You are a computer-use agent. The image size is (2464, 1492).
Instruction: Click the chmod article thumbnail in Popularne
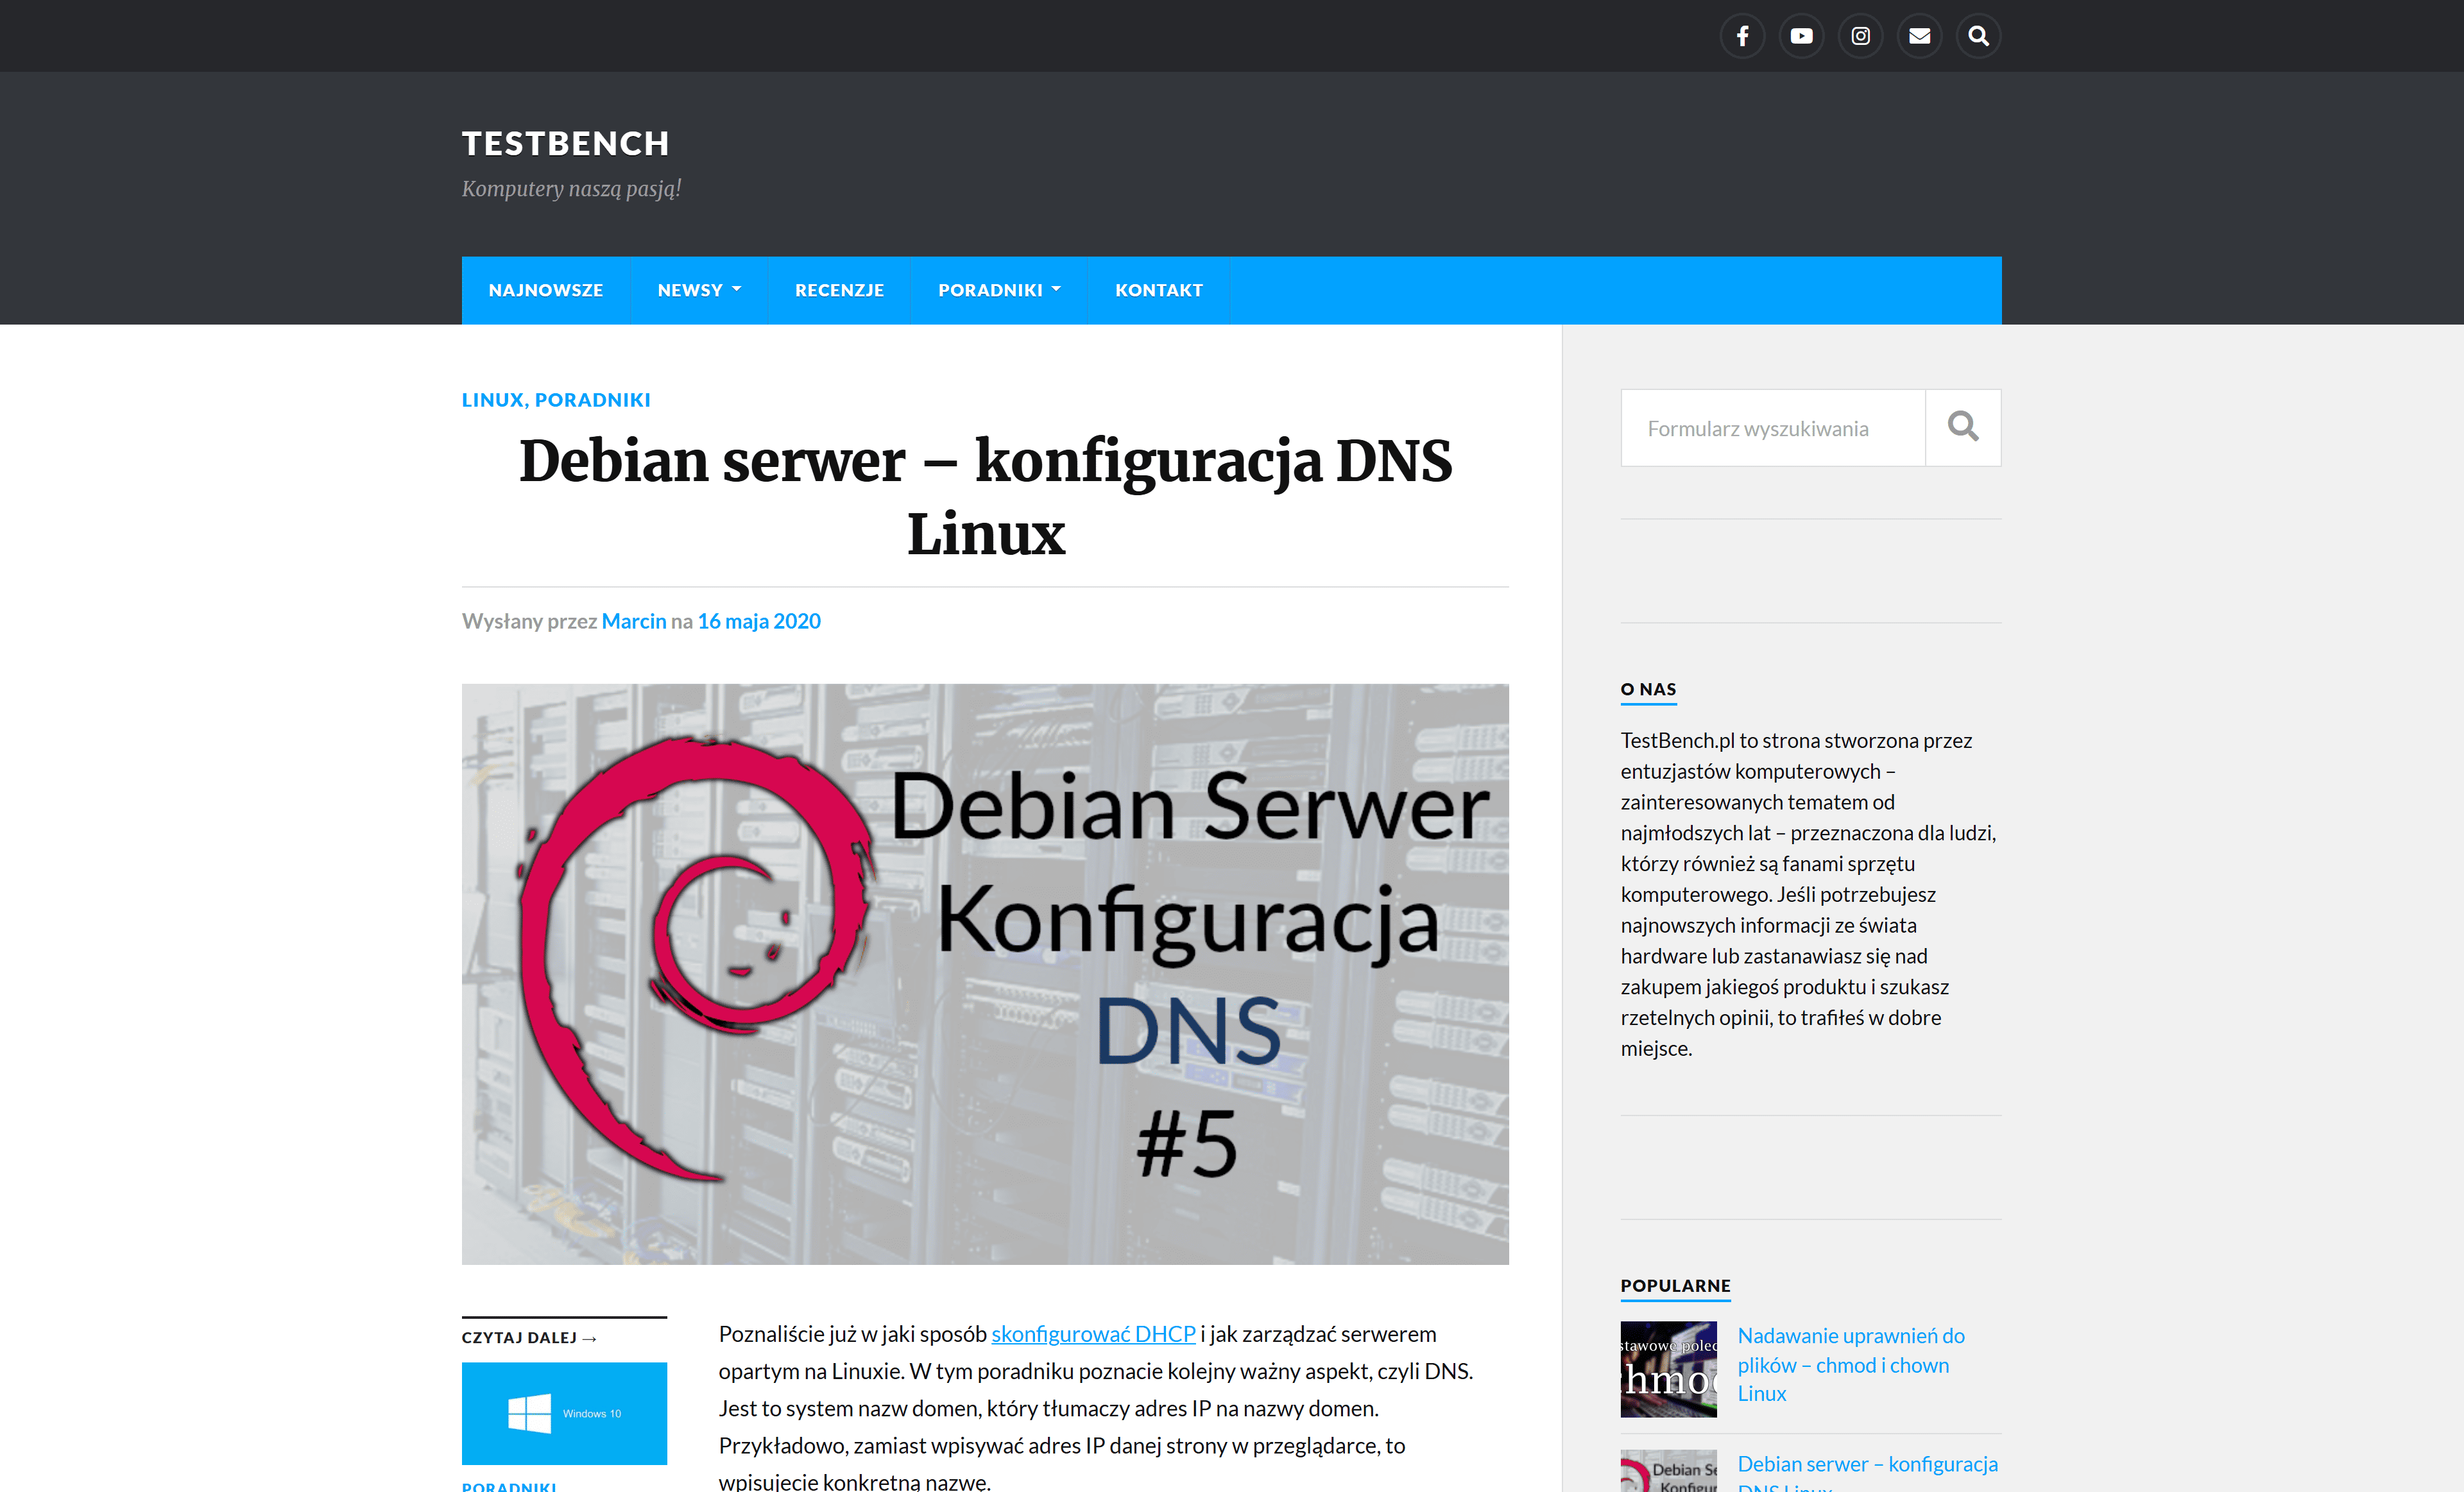pyautogui.click(x=1668, y=1369)
